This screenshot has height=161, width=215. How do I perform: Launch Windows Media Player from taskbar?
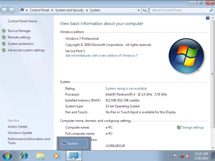click(x=57, y=156)
